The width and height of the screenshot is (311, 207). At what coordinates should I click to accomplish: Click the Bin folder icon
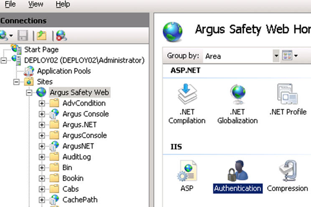point(54,167)
